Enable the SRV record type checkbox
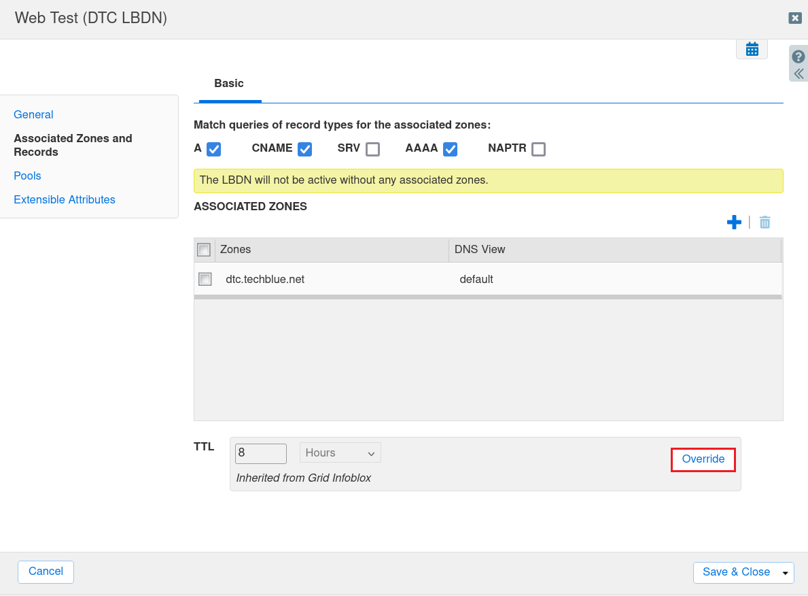This screenshot has width=808, height=596. (372, 149)
